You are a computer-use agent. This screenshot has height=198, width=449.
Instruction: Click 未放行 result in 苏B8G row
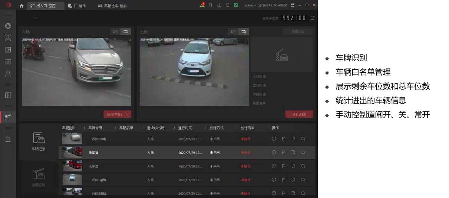[245, 139]
